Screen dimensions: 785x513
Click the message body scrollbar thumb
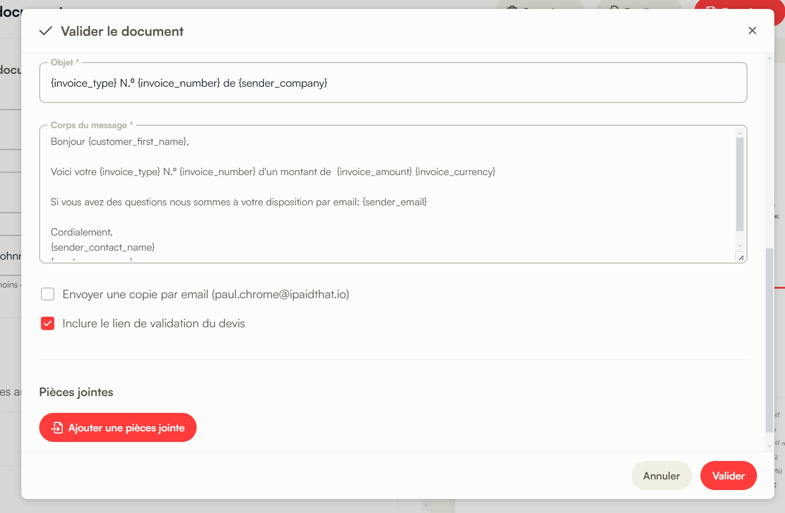[x=740, y=185]
